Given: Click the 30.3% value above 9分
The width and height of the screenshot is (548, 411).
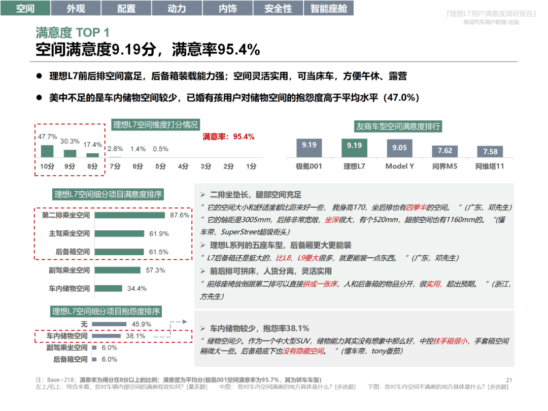Looking at the screenshot, I should coord(70,141).
